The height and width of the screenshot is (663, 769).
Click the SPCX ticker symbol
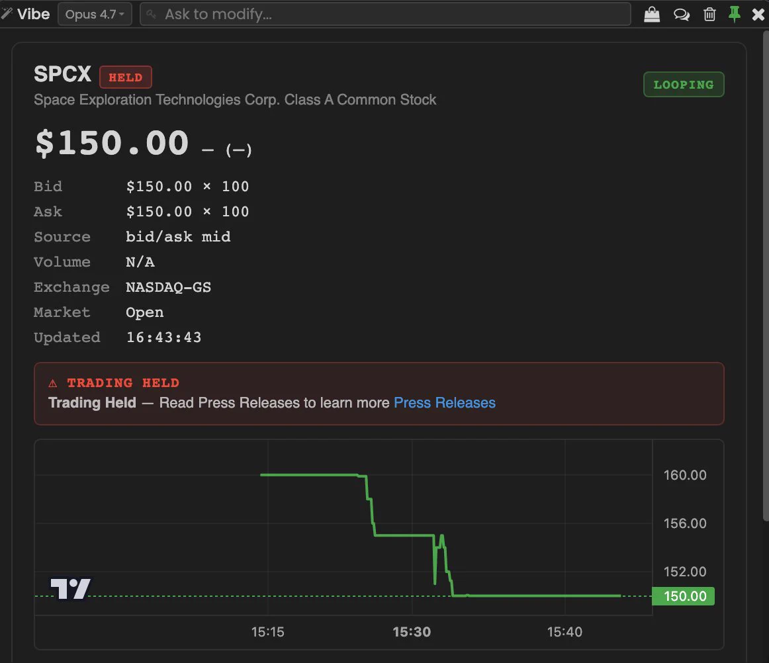click(x=62, y=75)
